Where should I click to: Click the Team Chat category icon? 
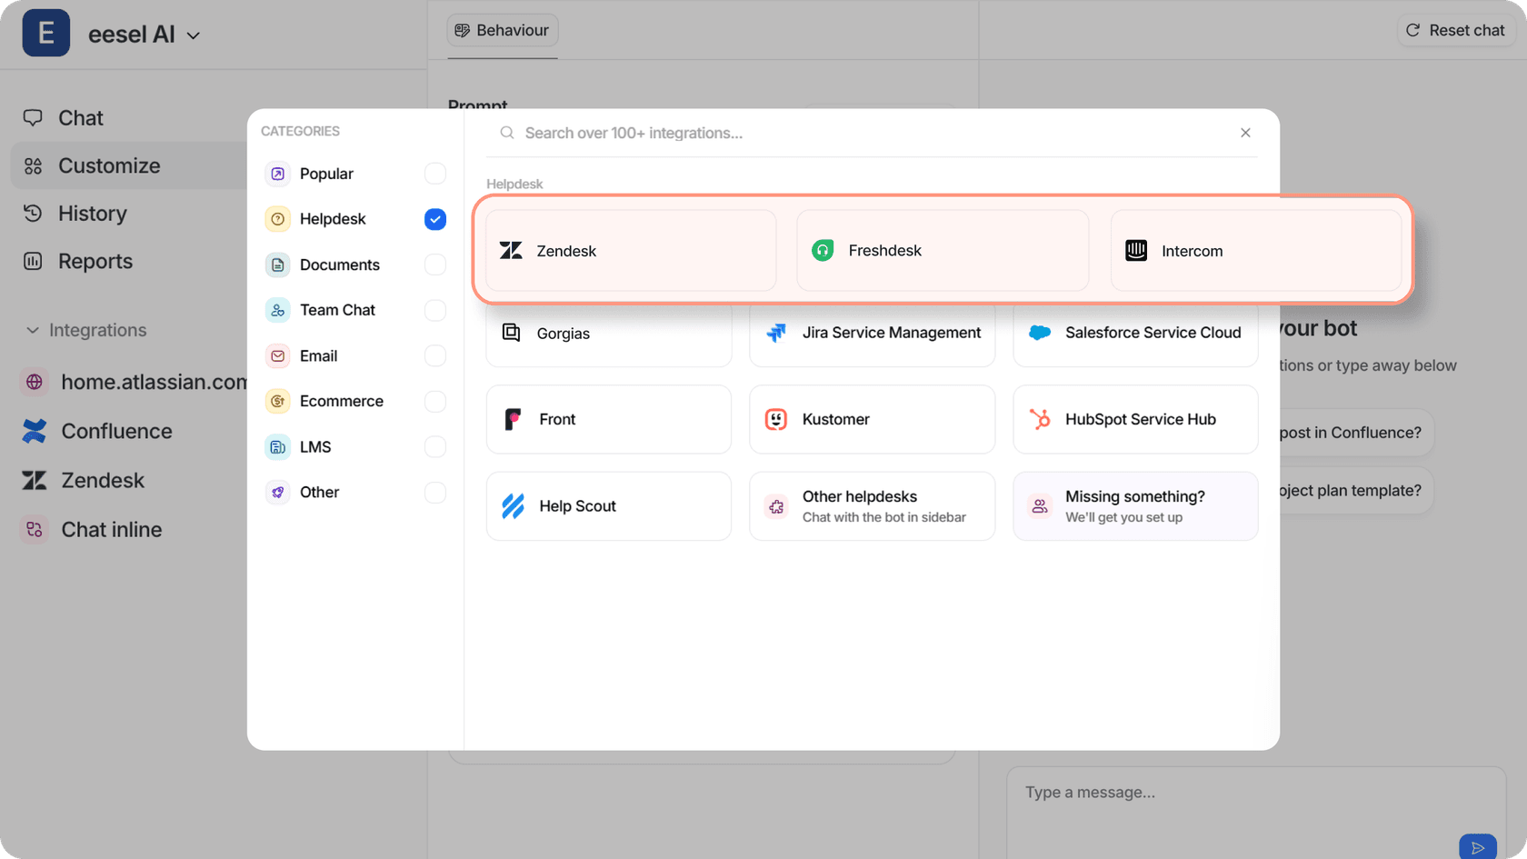tap(278, 310)
